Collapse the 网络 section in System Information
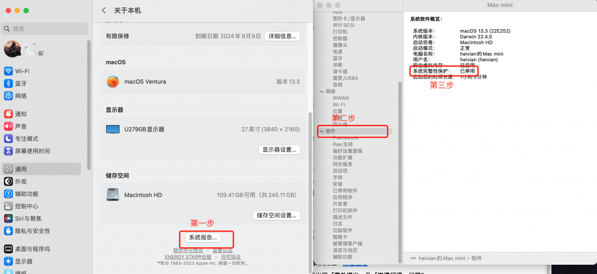This screenshot has height=274, width=597. tap(322, 91)
